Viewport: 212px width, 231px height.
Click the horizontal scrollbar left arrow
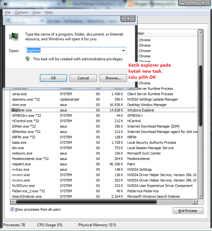coord(13,202)
